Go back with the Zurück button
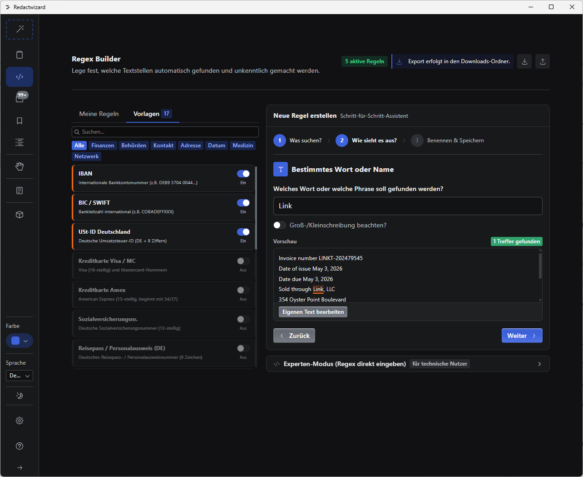The width and height of the screenshot is (583, 477). tap(294, 336)
